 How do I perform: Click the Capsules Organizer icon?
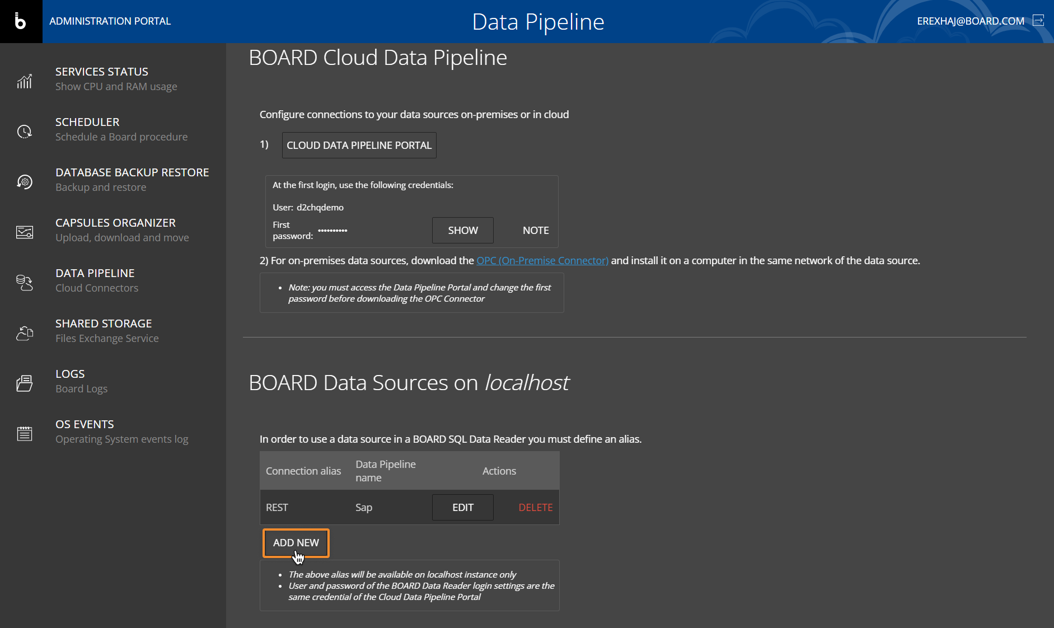(x=25, y=232)
